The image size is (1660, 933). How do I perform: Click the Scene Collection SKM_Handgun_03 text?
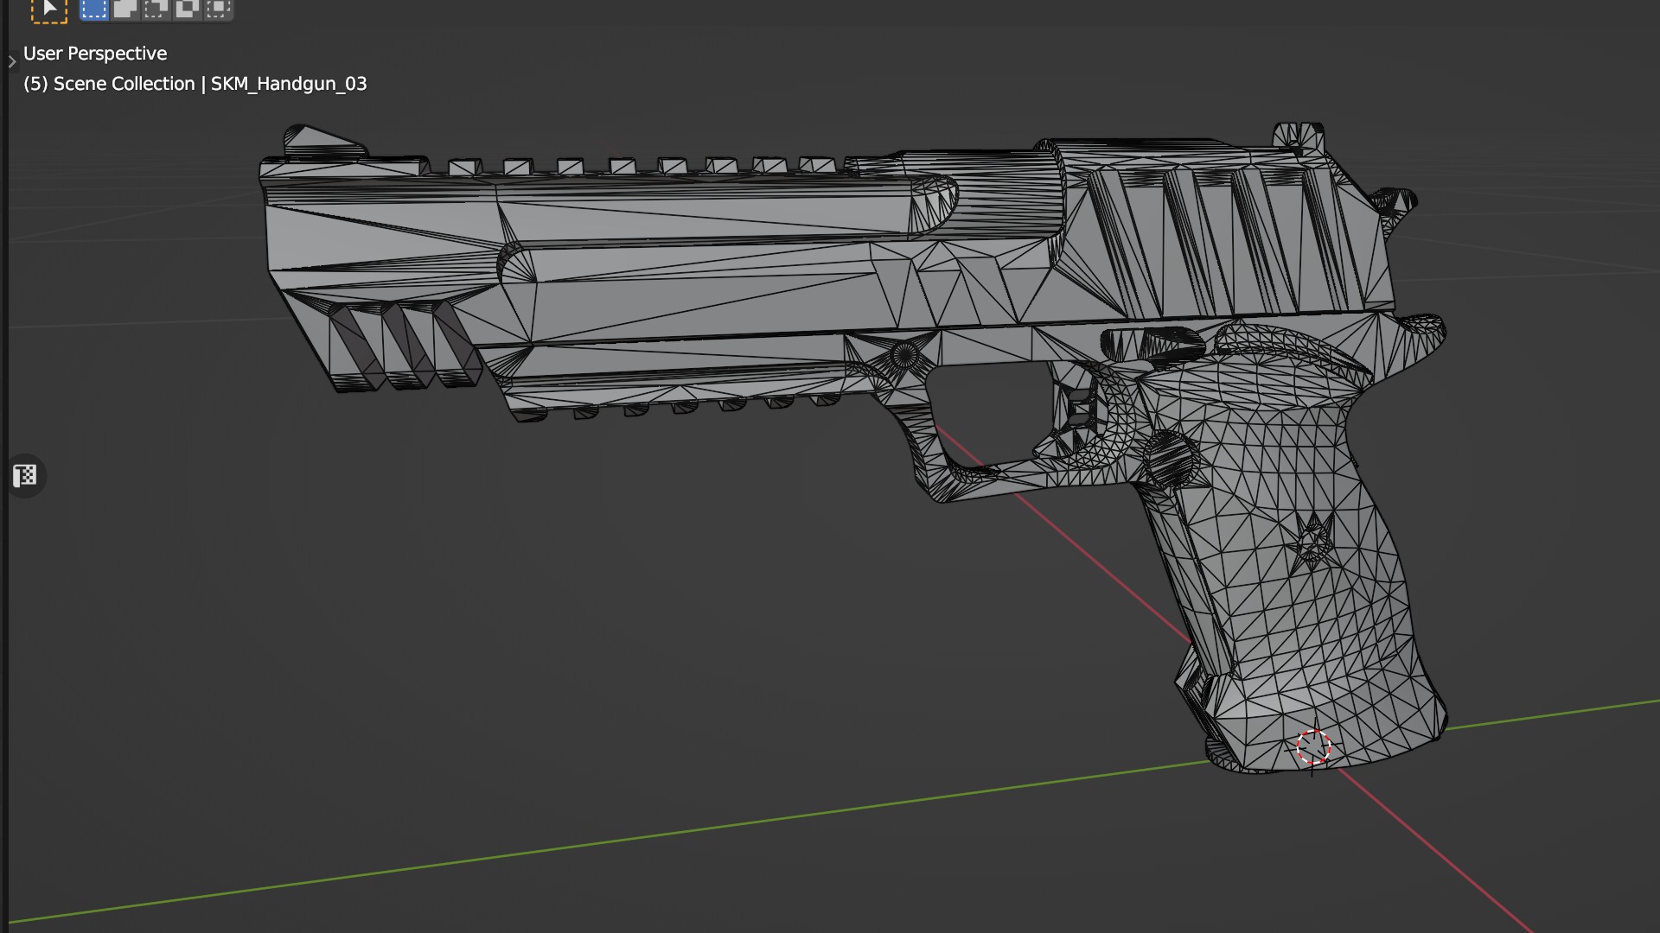point(195,84)
